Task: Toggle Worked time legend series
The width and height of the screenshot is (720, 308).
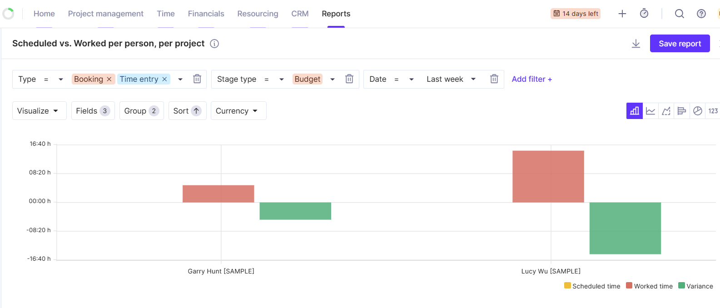Action: click(x=649, y=286)
